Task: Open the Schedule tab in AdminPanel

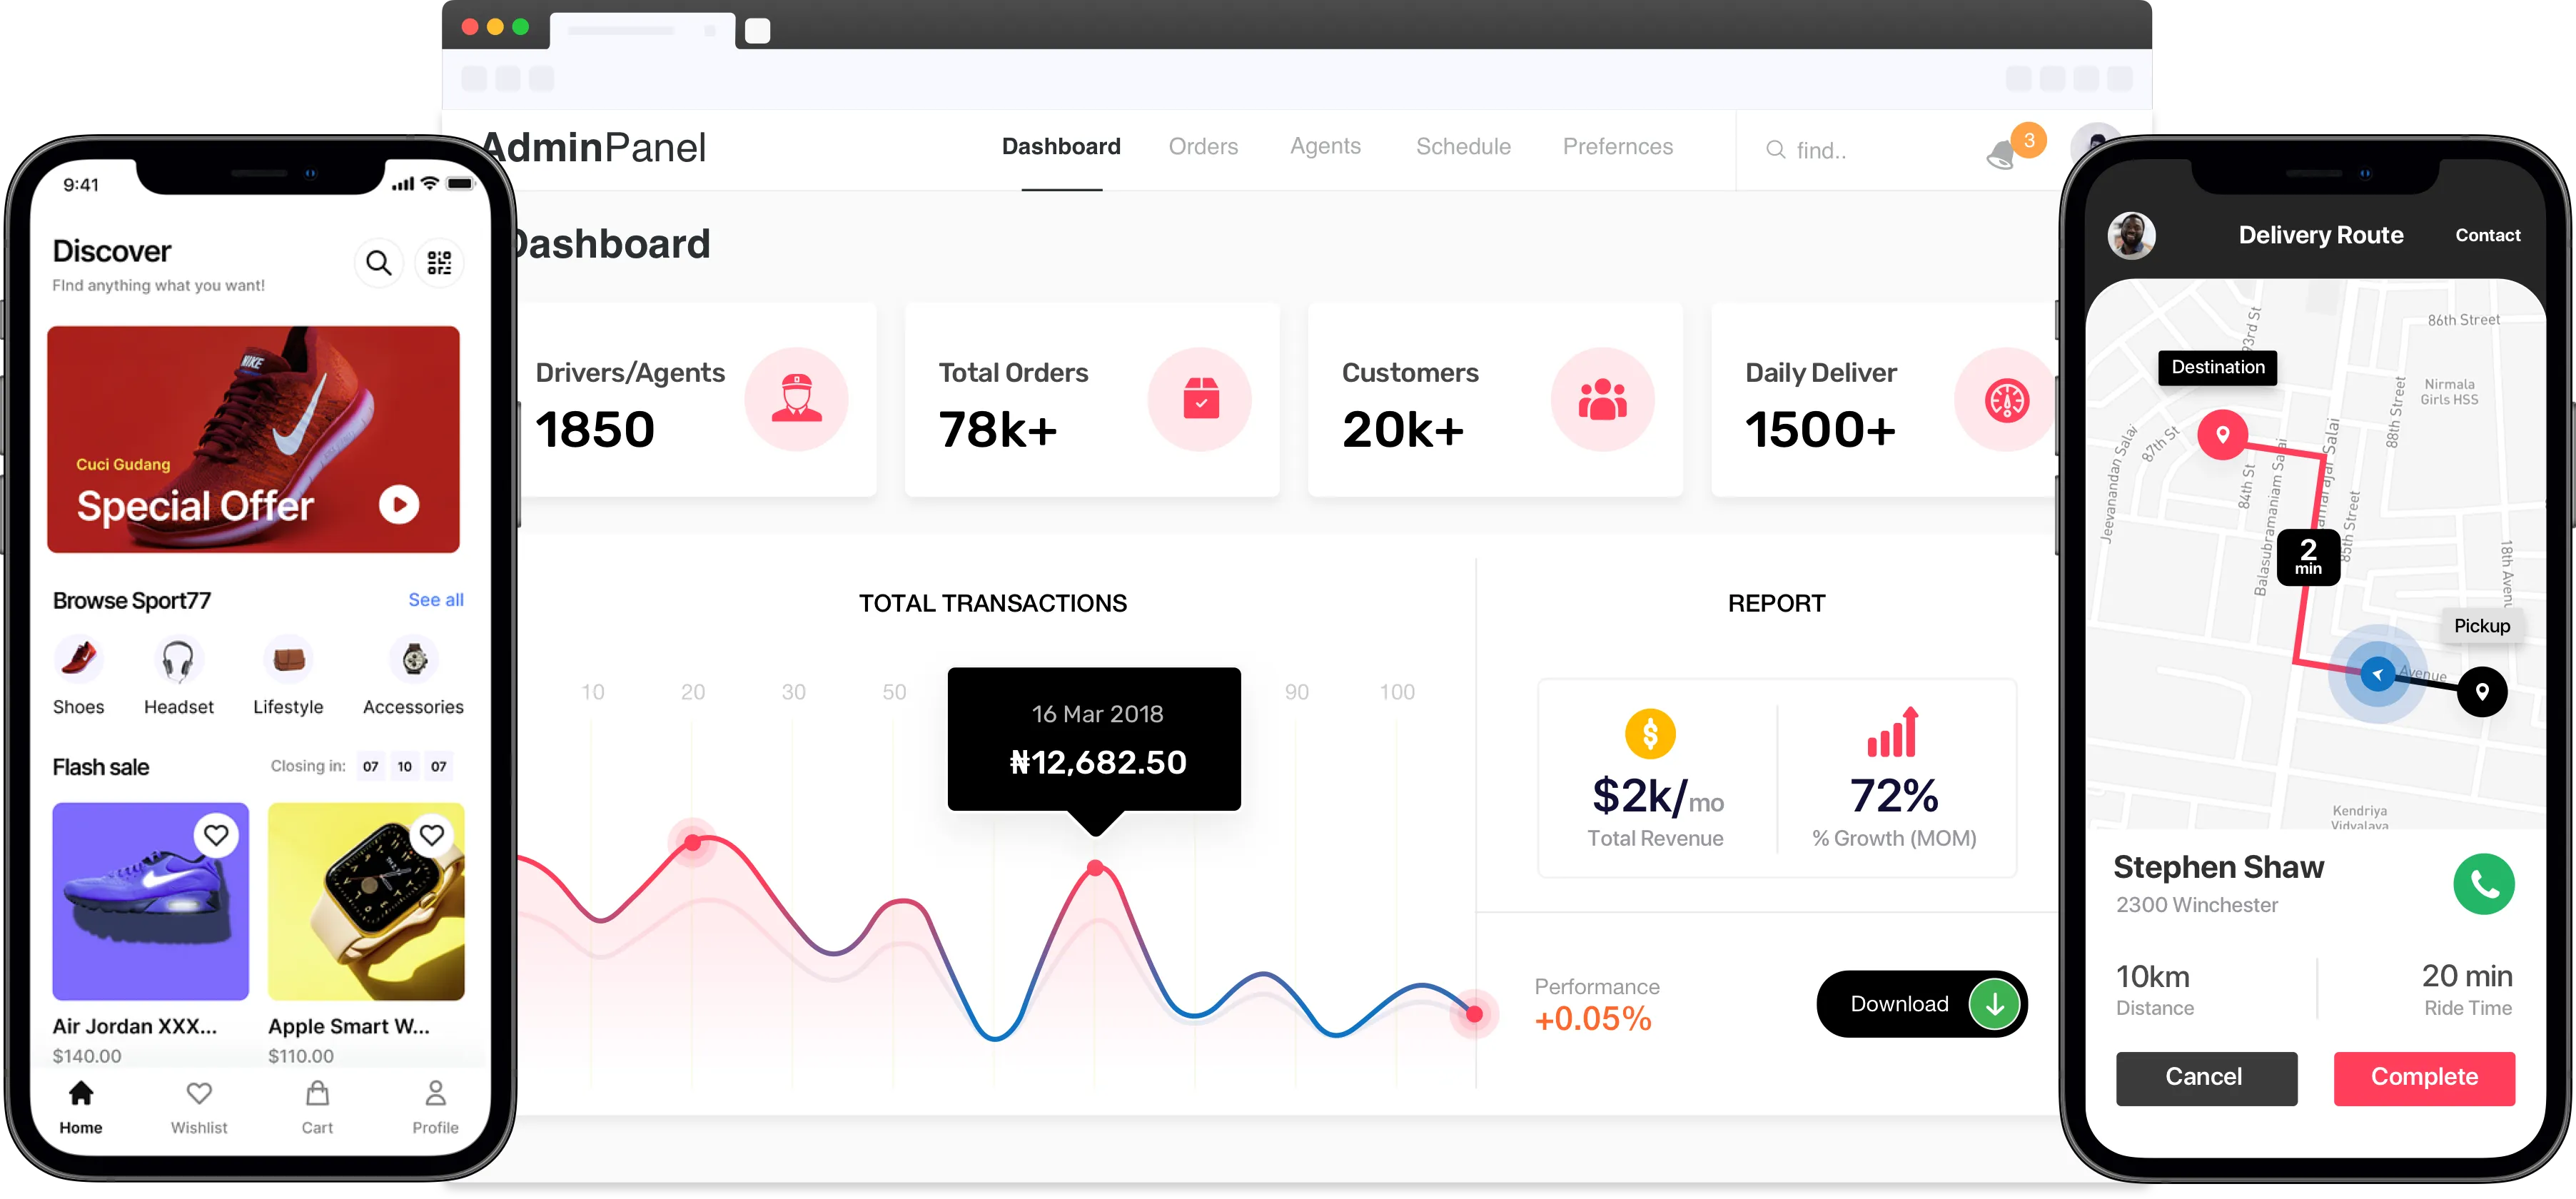Action: click(x=1463, y=147)
